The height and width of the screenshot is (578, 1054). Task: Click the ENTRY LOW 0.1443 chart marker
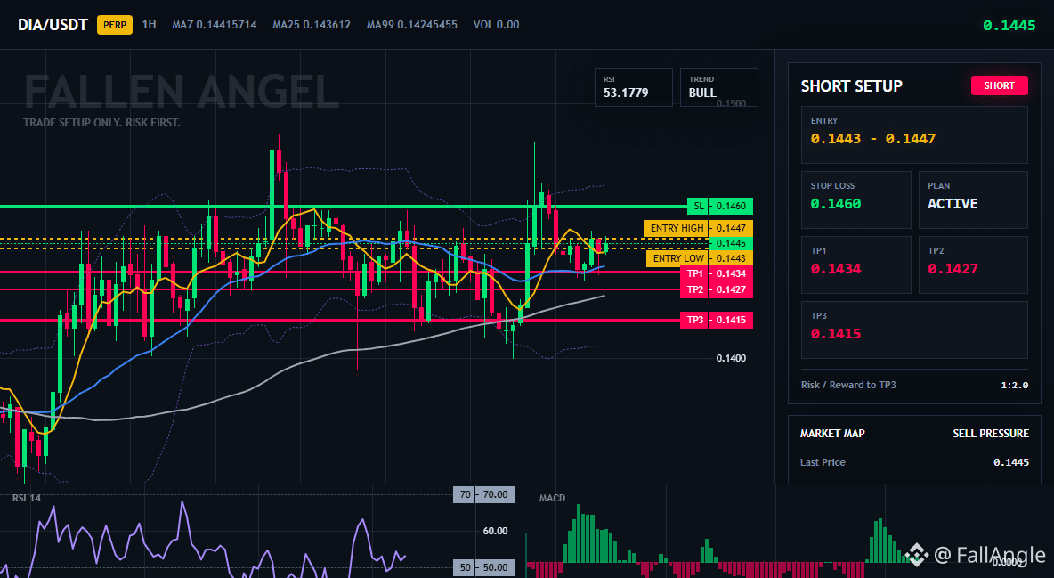699,258
